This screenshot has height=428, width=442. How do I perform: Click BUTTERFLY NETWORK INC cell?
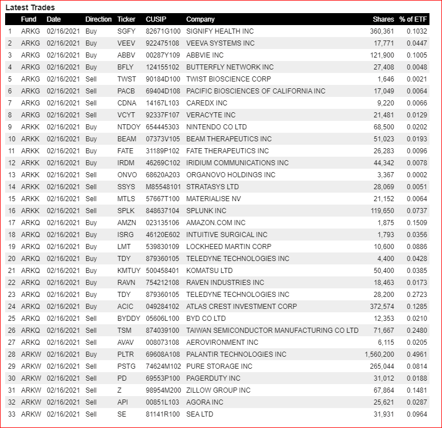coord(230,67)
